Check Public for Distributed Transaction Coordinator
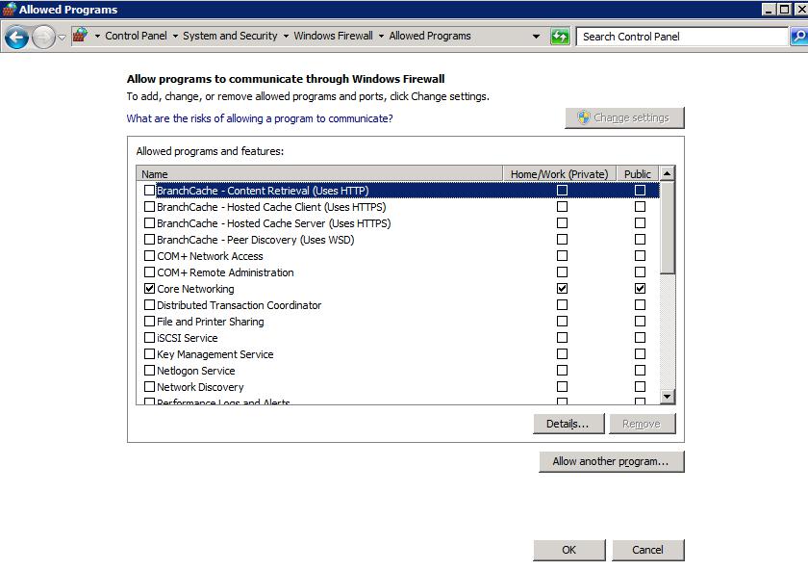Image resolution: width=808 pixels, height=570 pixels. 640,305
